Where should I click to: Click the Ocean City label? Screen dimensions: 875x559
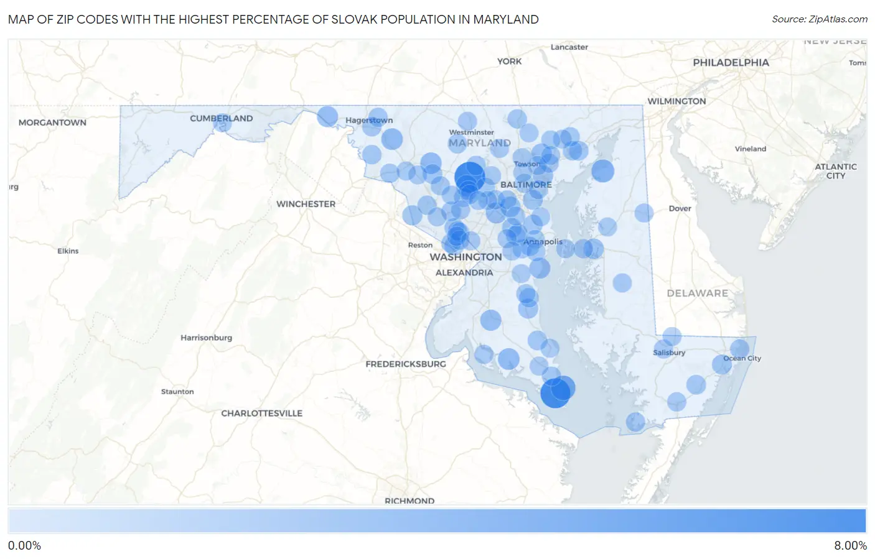point(742,359)
